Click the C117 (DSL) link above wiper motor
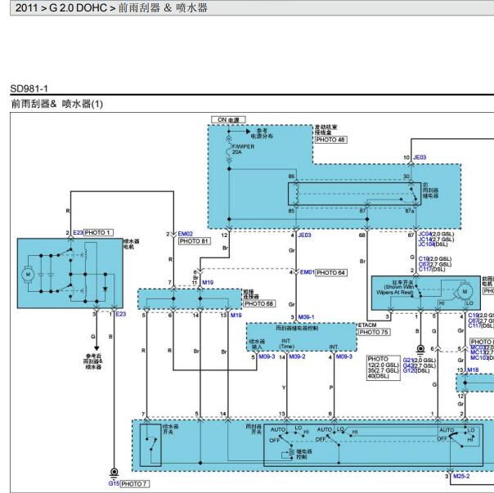 424,269
